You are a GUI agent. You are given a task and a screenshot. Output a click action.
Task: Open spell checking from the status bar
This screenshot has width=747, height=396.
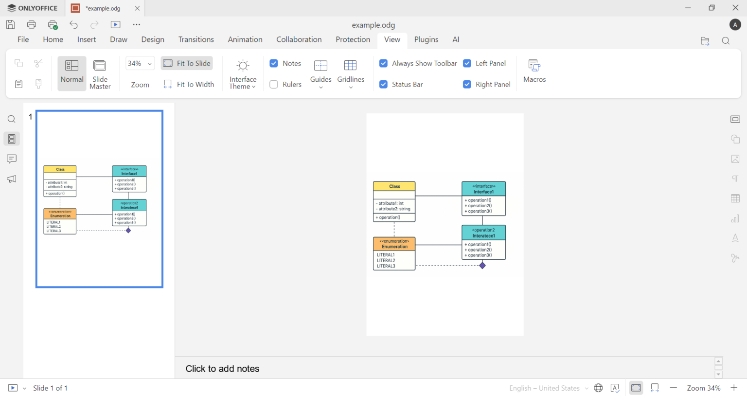(615, 388)
